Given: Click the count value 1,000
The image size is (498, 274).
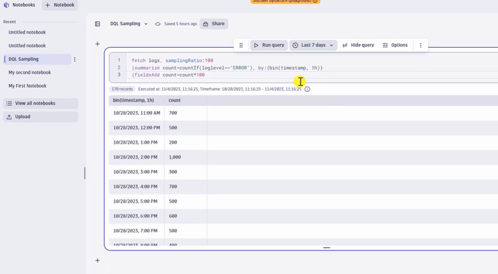Looking at the screenshot, I should click(x=175, y=157).
